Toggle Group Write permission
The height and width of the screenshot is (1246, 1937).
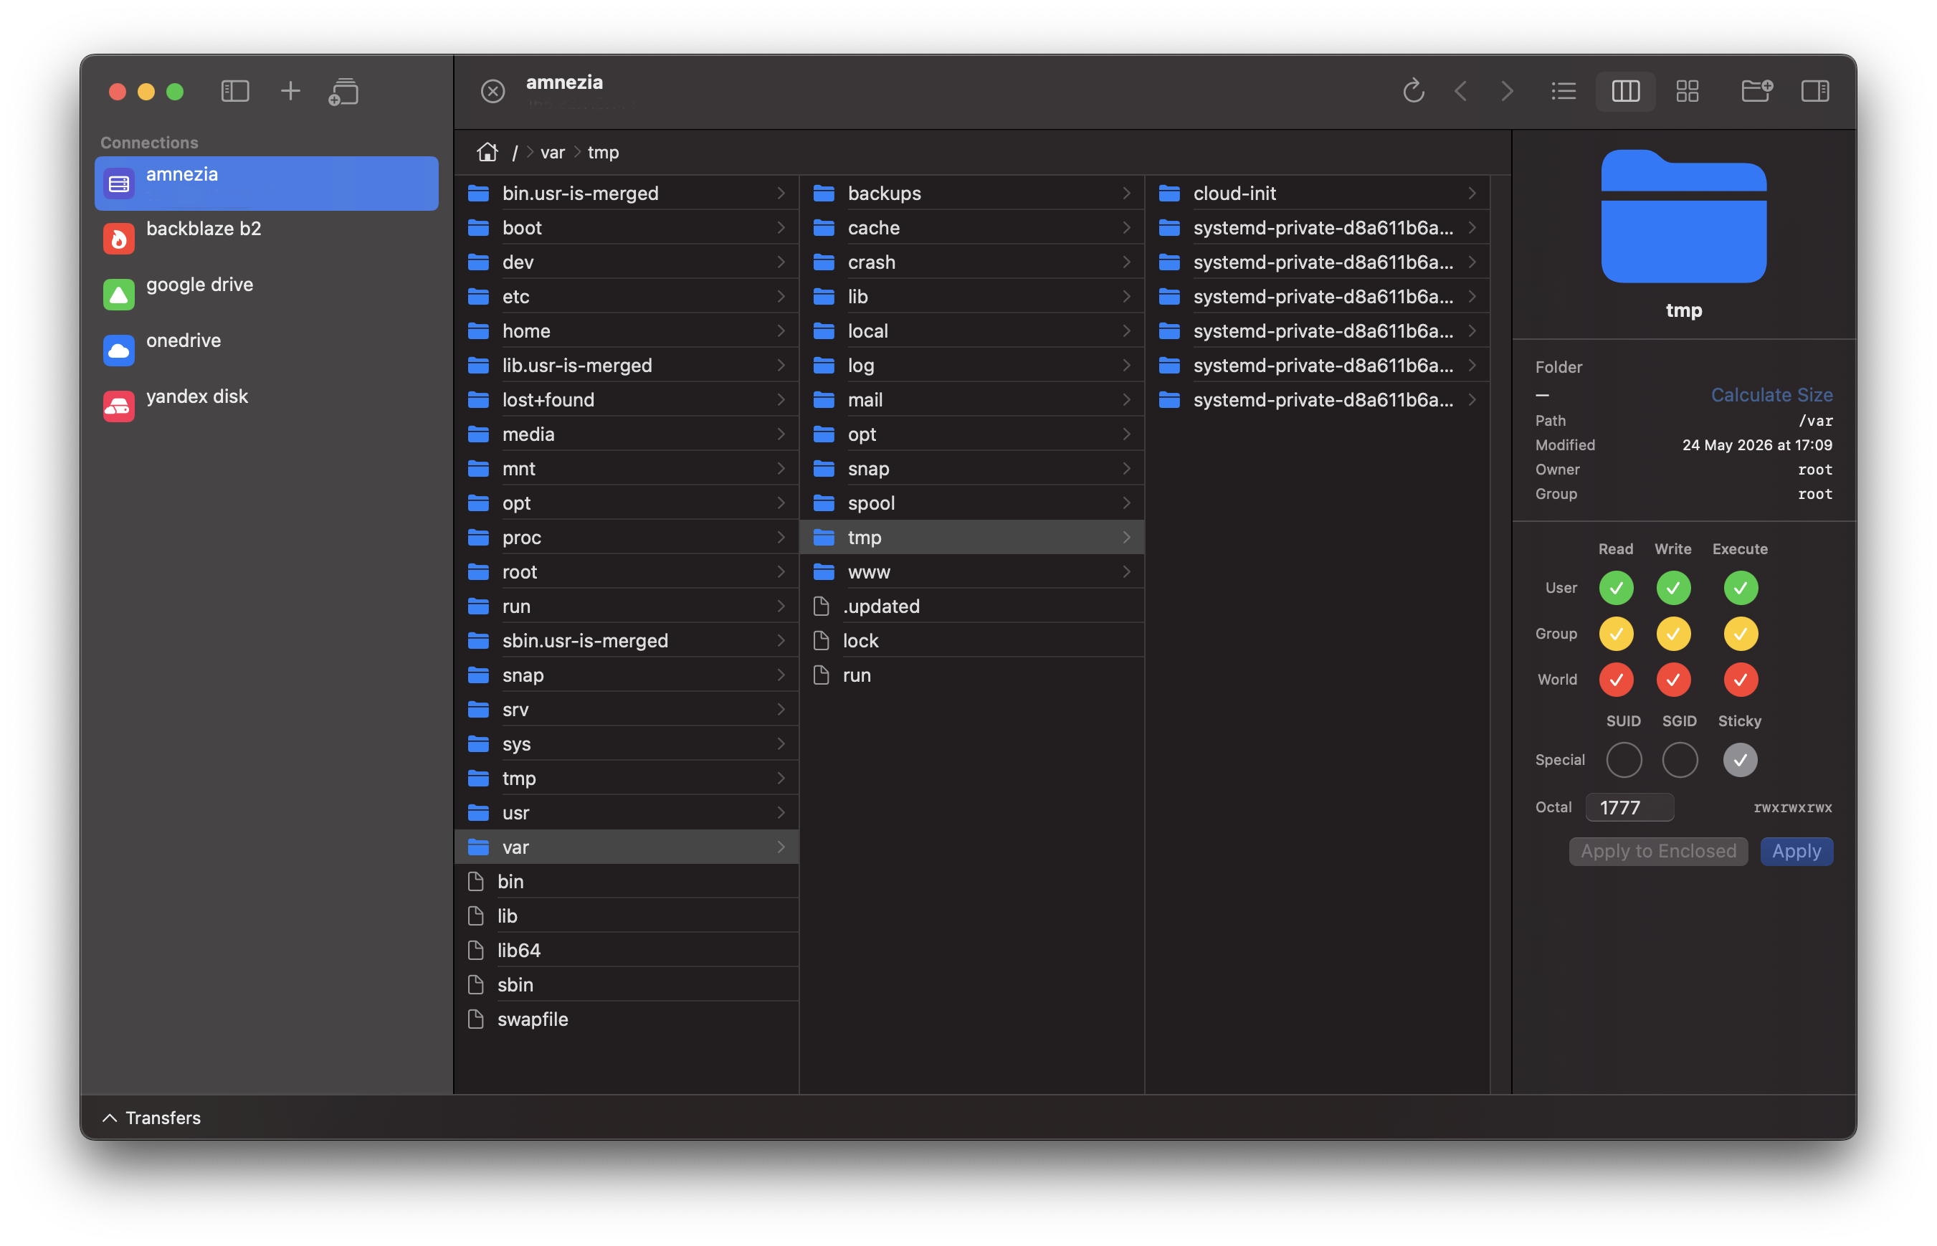click(x=1673, y=634)
